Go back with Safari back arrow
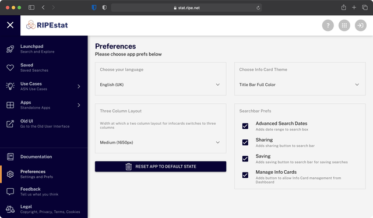Image resolution: width=373 pixels, height=218 pixels. [43, 8]
